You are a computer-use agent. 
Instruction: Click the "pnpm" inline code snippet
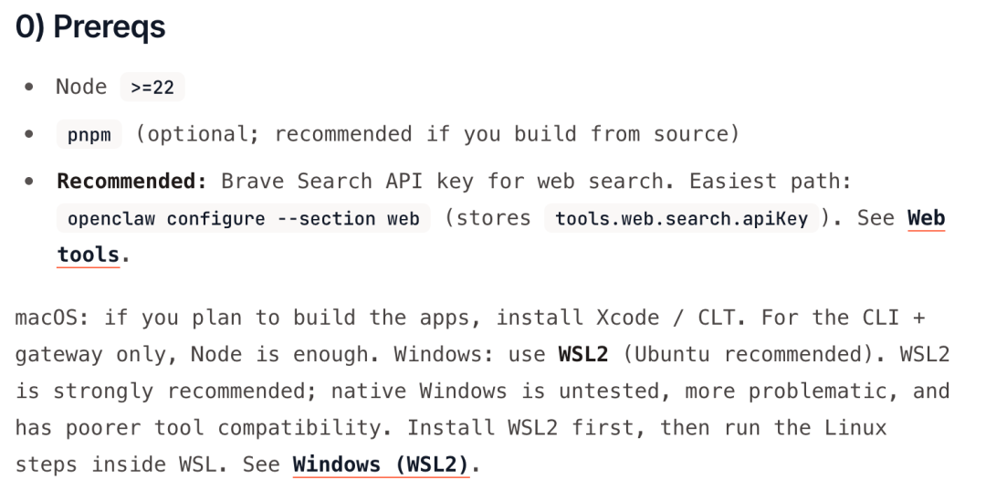click(89, 135)
